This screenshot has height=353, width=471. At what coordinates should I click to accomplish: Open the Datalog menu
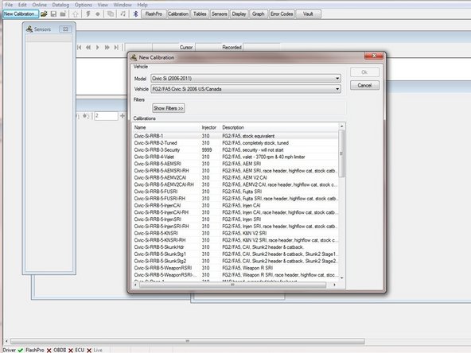[x=60, y=5]
